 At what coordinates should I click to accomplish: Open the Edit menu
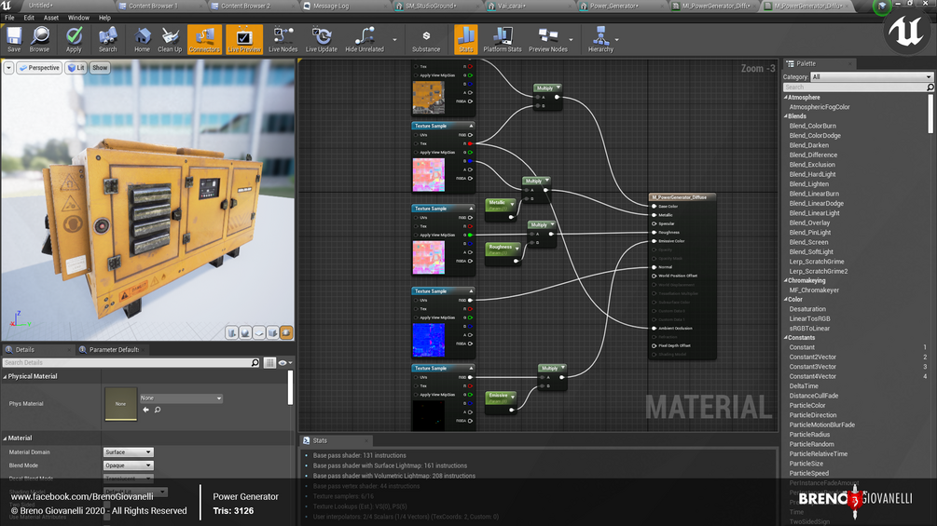tap(29, 18)
